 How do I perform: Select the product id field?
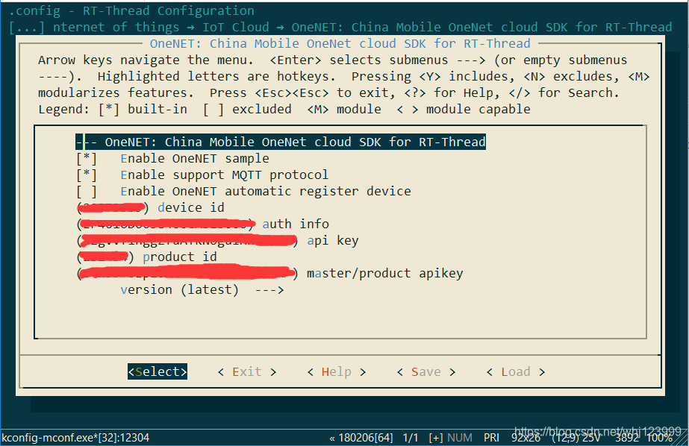147,257
